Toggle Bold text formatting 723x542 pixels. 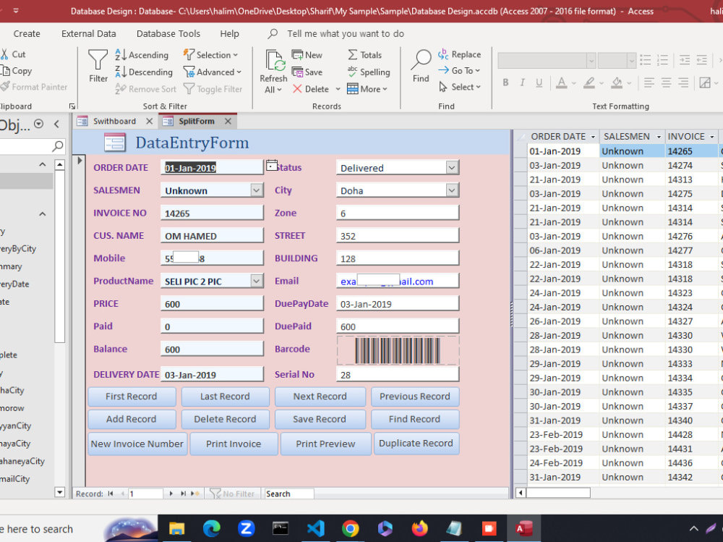(x=506, y=82)
